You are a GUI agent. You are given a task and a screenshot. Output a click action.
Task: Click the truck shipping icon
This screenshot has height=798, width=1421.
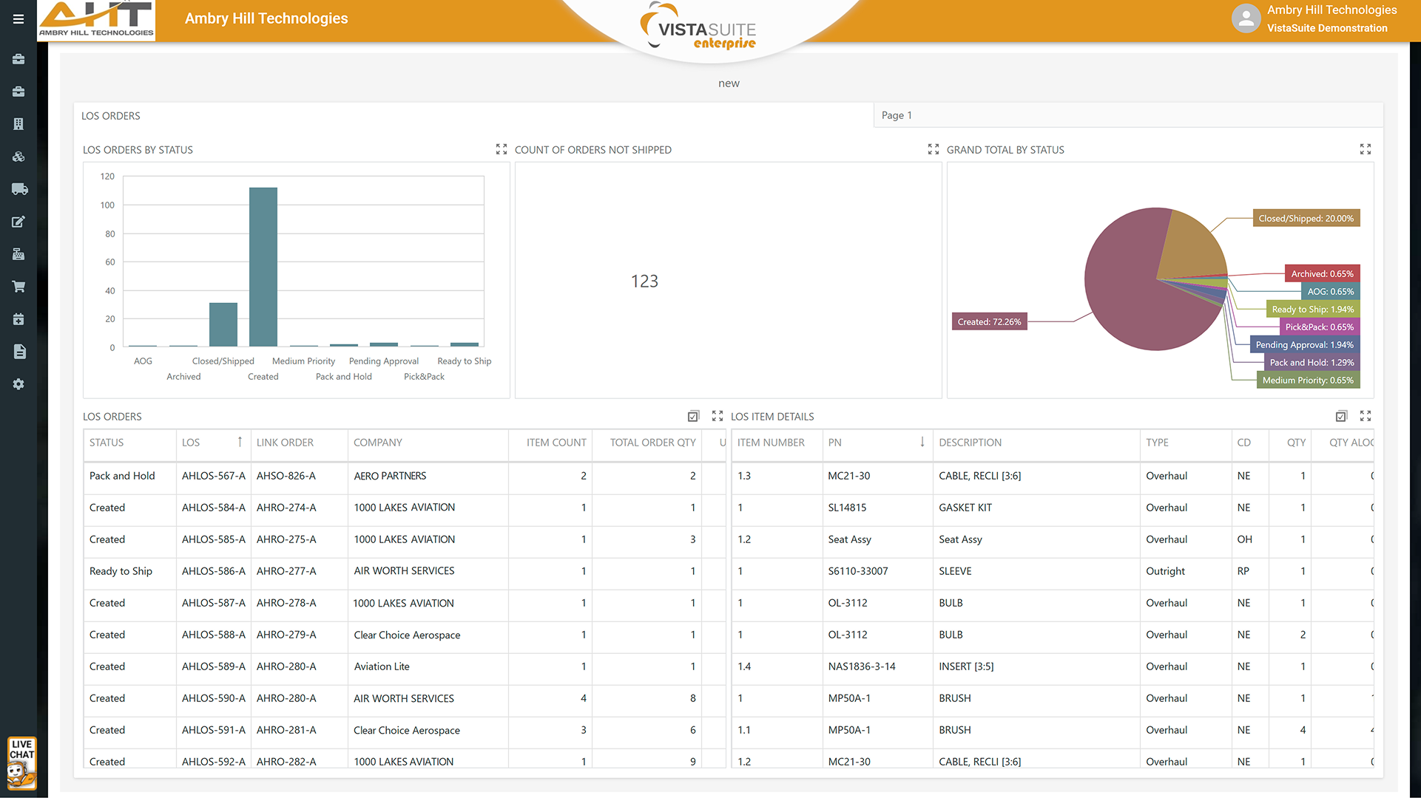point(19,189)
